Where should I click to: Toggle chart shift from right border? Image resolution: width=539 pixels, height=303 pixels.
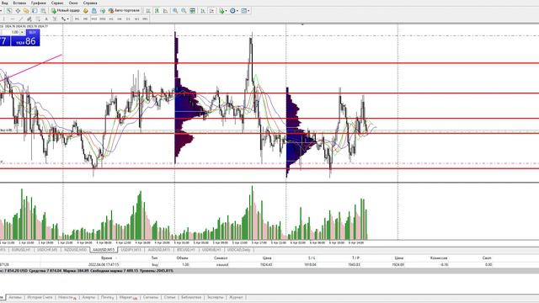pos(211,11)
